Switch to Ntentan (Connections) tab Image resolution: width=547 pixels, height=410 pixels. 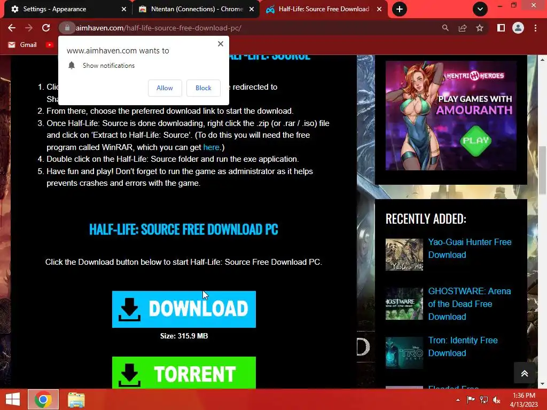[197, 9]
